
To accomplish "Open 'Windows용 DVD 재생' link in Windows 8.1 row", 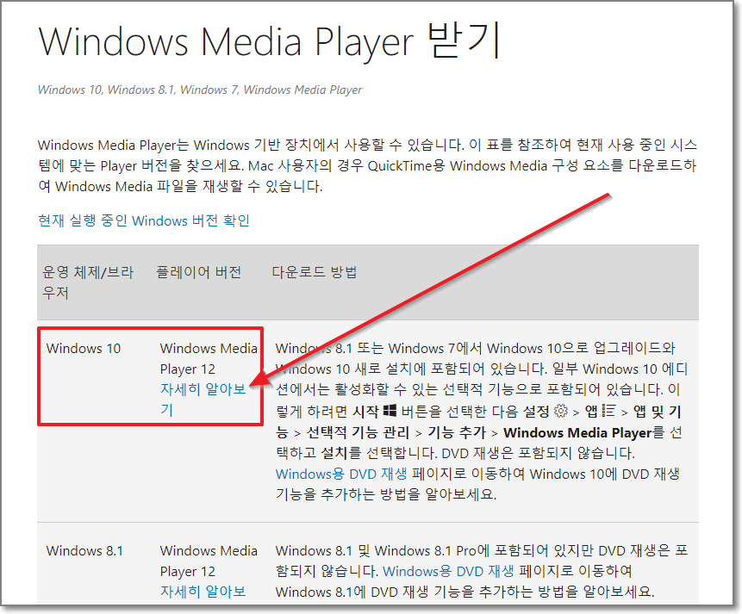I will [x=448, y=572].
